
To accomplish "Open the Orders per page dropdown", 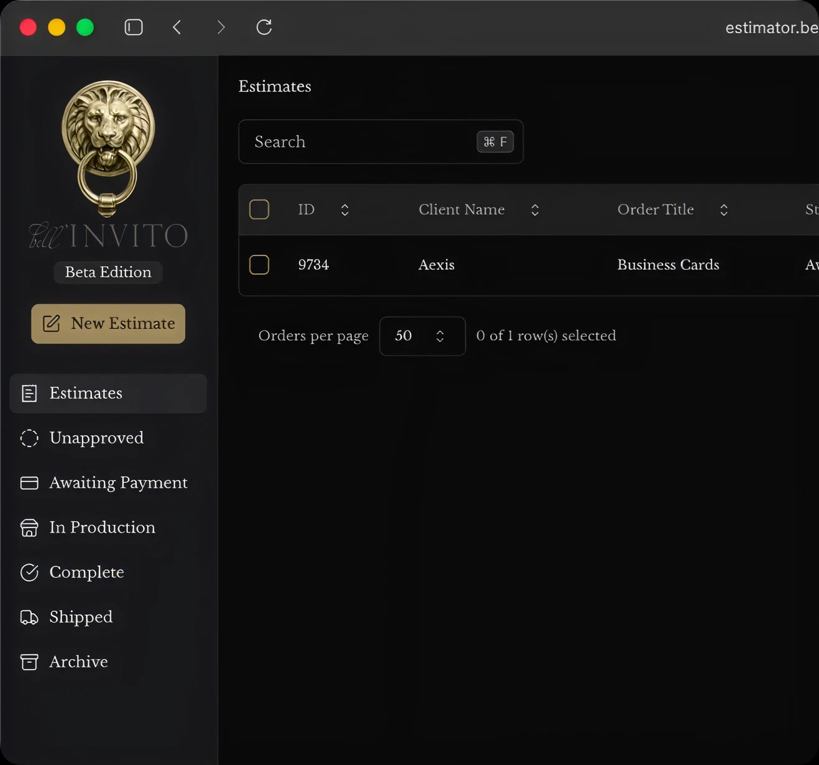I will tap(422, 336).
